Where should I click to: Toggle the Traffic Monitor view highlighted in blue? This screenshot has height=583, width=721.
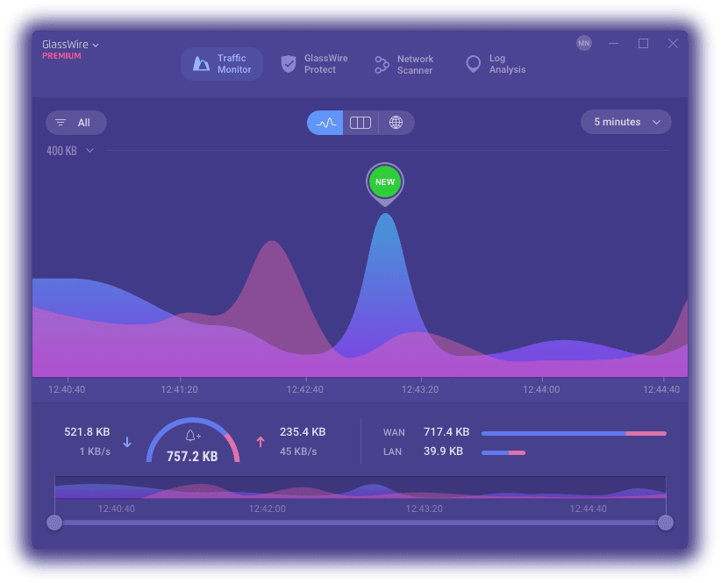(221, 63)
